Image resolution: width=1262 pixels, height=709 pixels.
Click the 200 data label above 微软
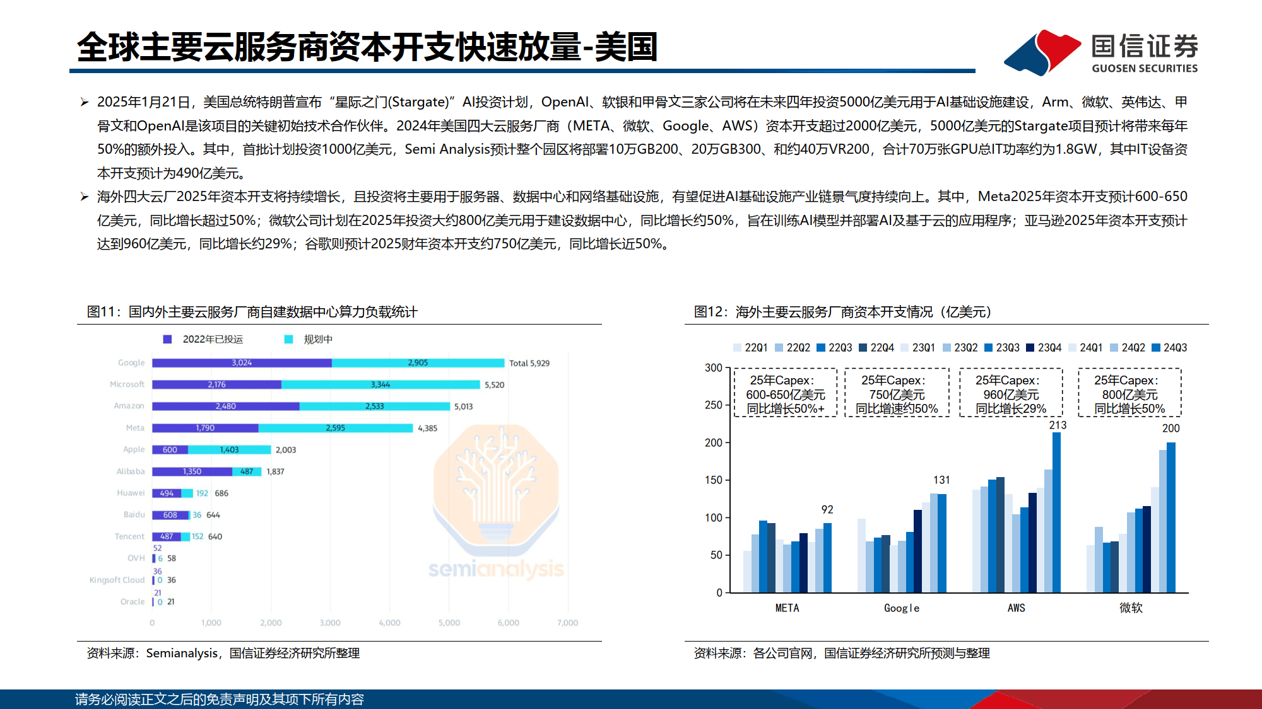1171,429
